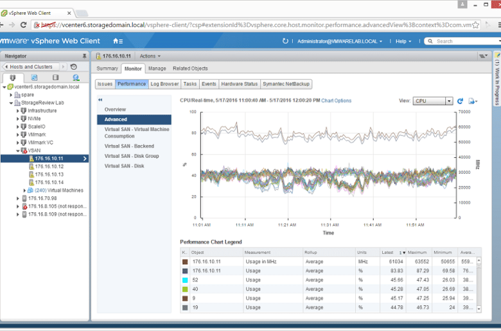Refresh the vSphere client with the circular arrow

pos(285,41)
